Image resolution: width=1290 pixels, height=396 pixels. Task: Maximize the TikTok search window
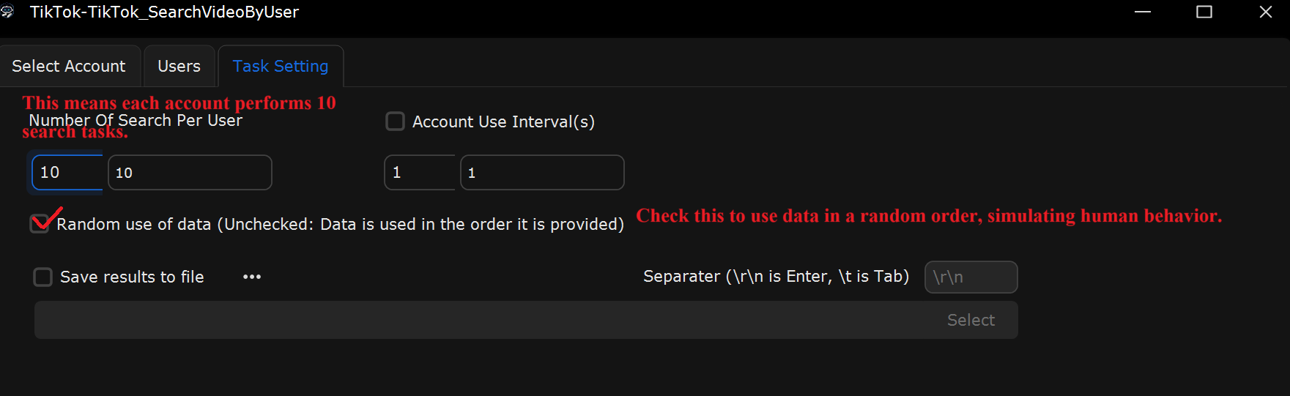point(1204,12)
